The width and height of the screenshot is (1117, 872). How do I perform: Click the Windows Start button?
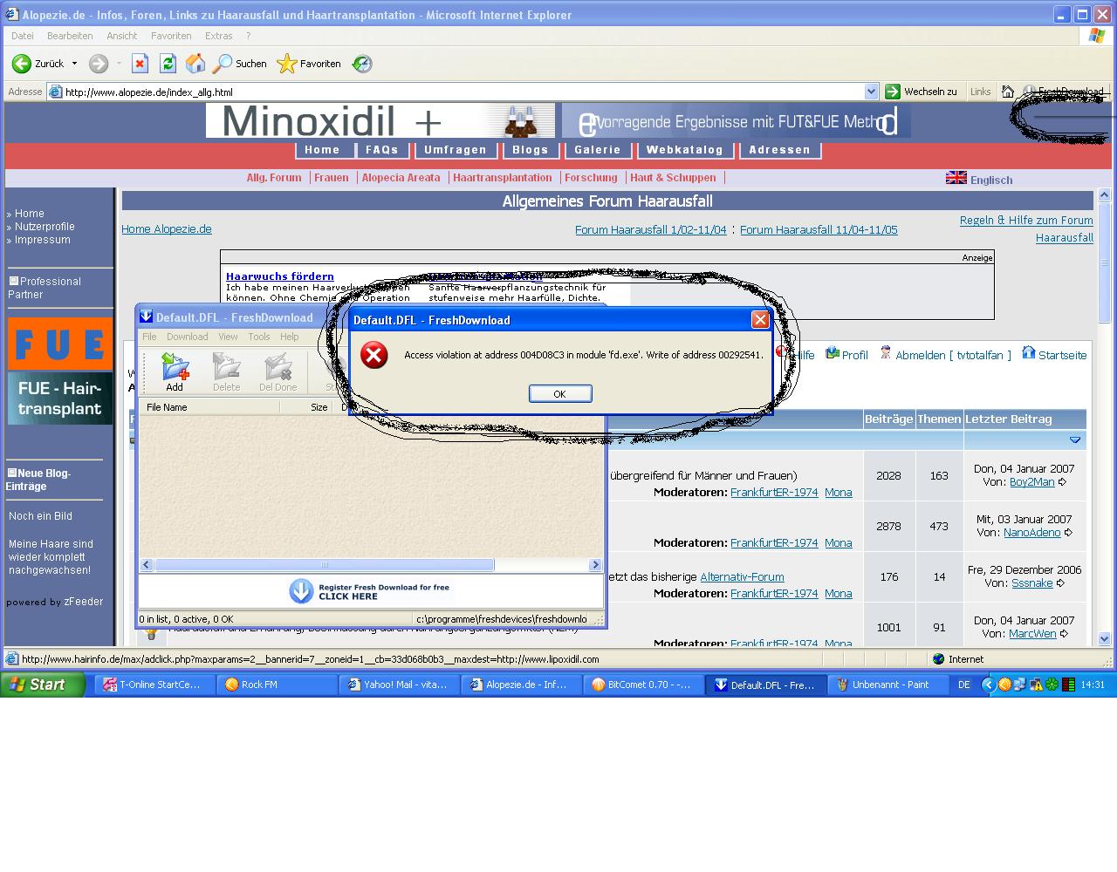click(x=42, y=685)
